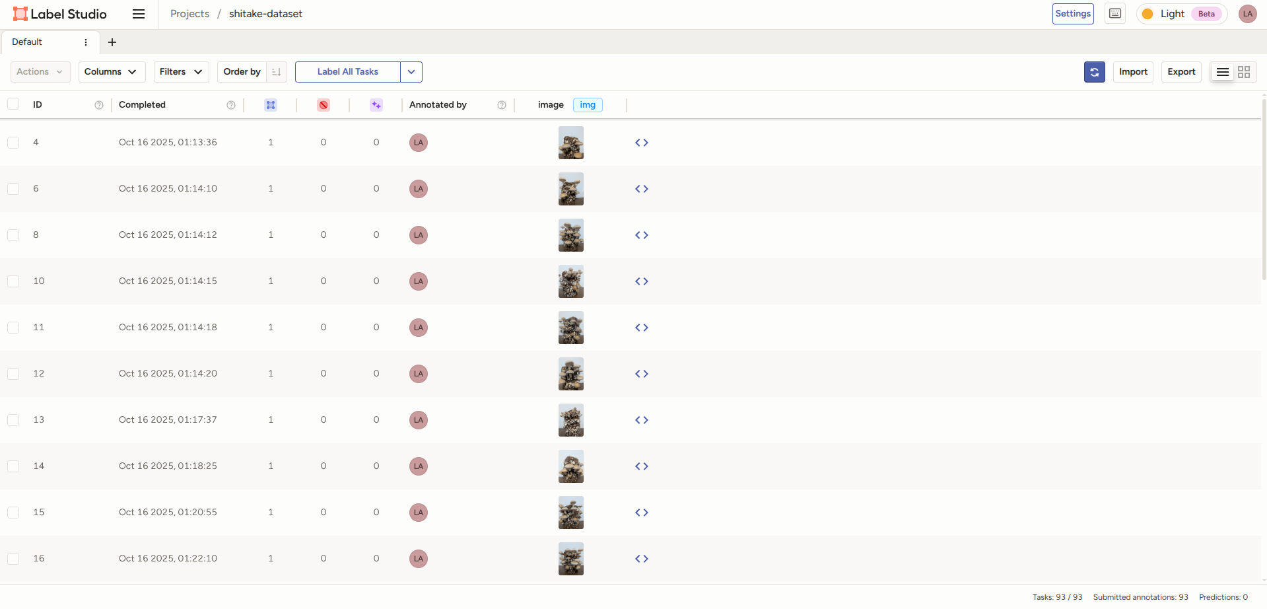
Task: Click the predictions column icon
Action: 376,105
